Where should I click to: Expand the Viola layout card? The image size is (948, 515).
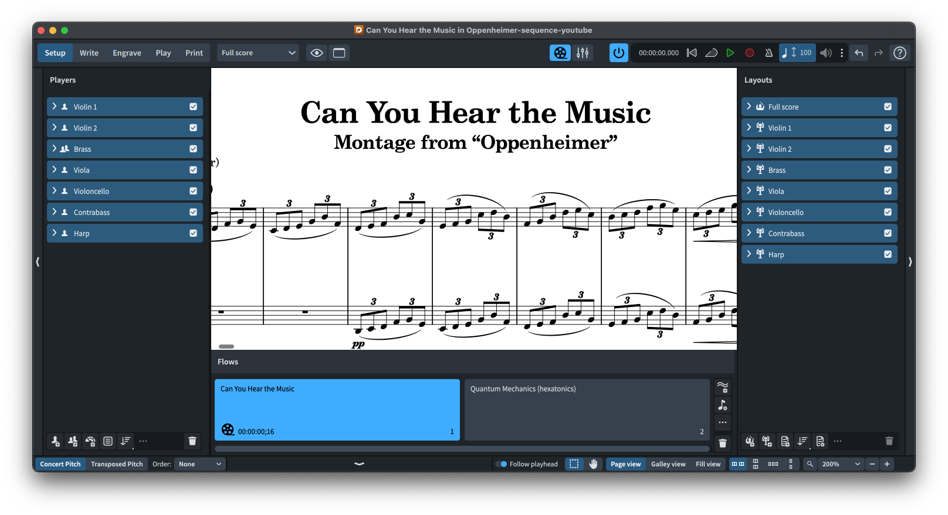click(x=749, y=191)
